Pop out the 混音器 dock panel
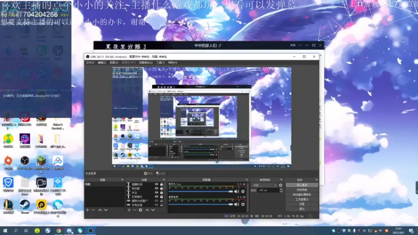Viewport: 418px width, 235px height. coord(247,180)
